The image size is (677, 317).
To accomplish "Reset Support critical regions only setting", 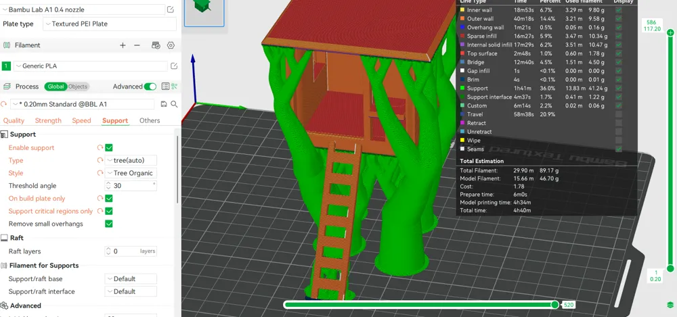I will pyautogui.click(x=100, y=211).
